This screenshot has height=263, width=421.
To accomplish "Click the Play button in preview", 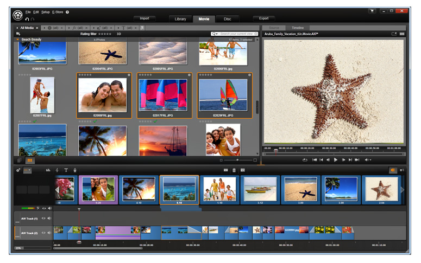I will 336,160.
